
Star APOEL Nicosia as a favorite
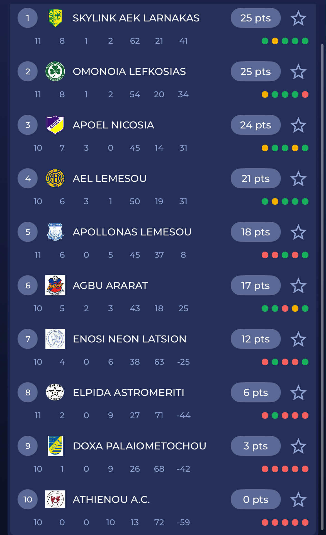tap(298, 125)
